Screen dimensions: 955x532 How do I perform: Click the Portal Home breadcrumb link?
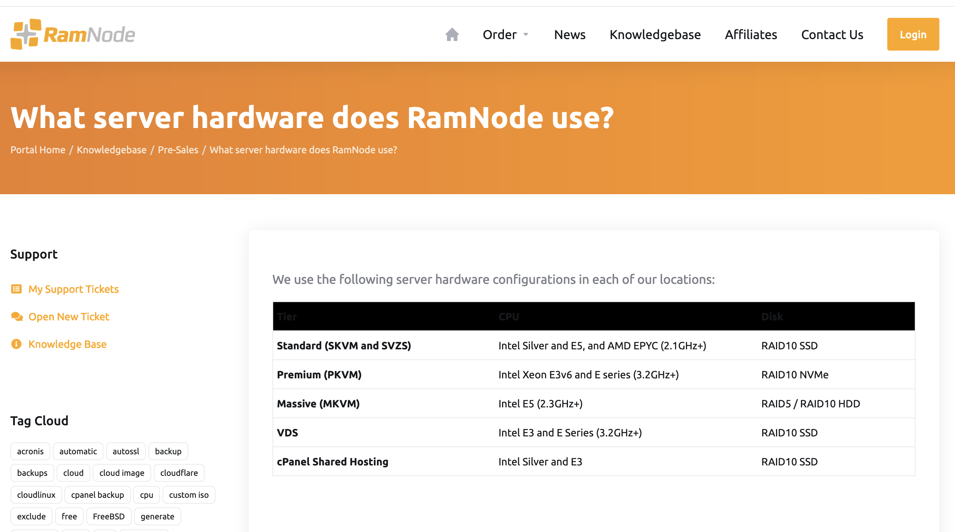coord(37,150)
